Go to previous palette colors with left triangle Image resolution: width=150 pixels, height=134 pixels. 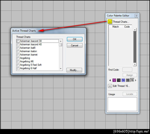pos(110,80)
